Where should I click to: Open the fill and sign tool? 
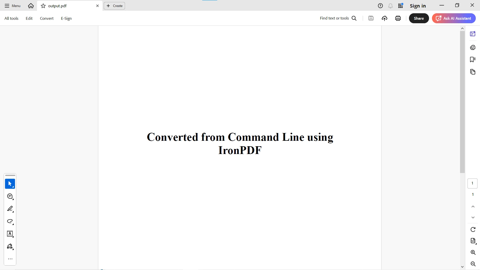(x=10, y=246)
